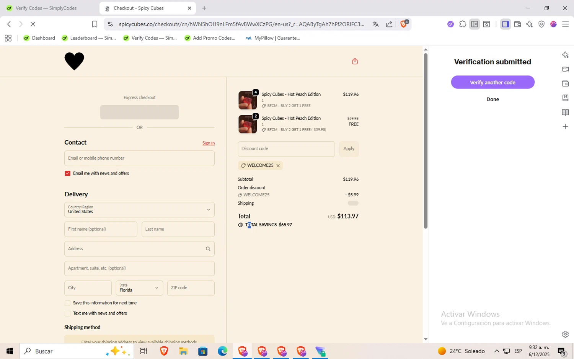Image resolution: width=574 pixels, height=359 pixels.
Task: Click Apply discount button
Action: (349, 149)
